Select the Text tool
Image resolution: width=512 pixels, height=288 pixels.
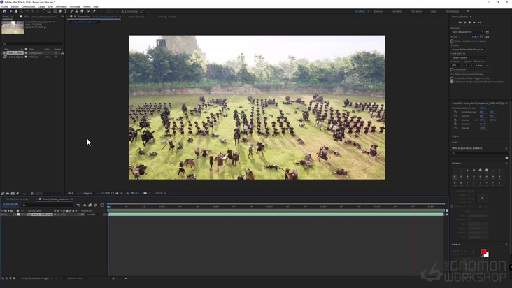tap(65, 11)
